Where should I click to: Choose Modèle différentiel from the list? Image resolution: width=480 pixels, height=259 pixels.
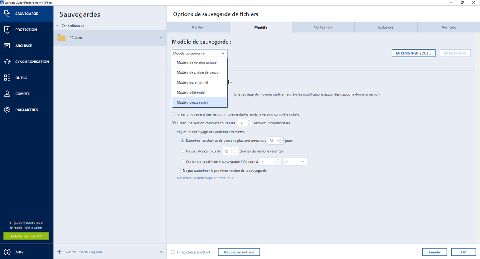[x=200, y=92]
